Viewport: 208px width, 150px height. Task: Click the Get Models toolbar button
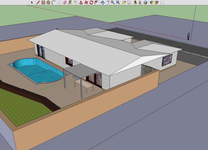[x=151, y=2]
